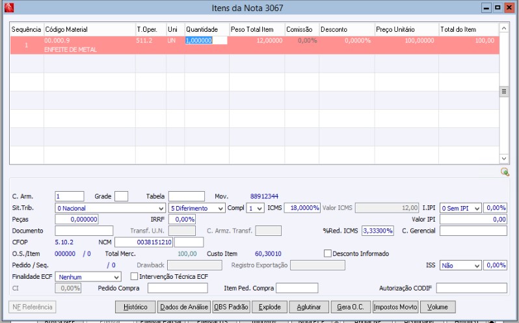Select the ENFEITE DE METAL row text

70,49
